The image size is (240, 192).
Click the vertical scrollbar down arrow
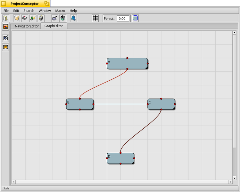234,178
